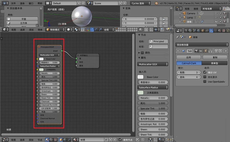Toggle Camera visibility eye in the outliner
230x142 pixels.
[x=216, y=13]
